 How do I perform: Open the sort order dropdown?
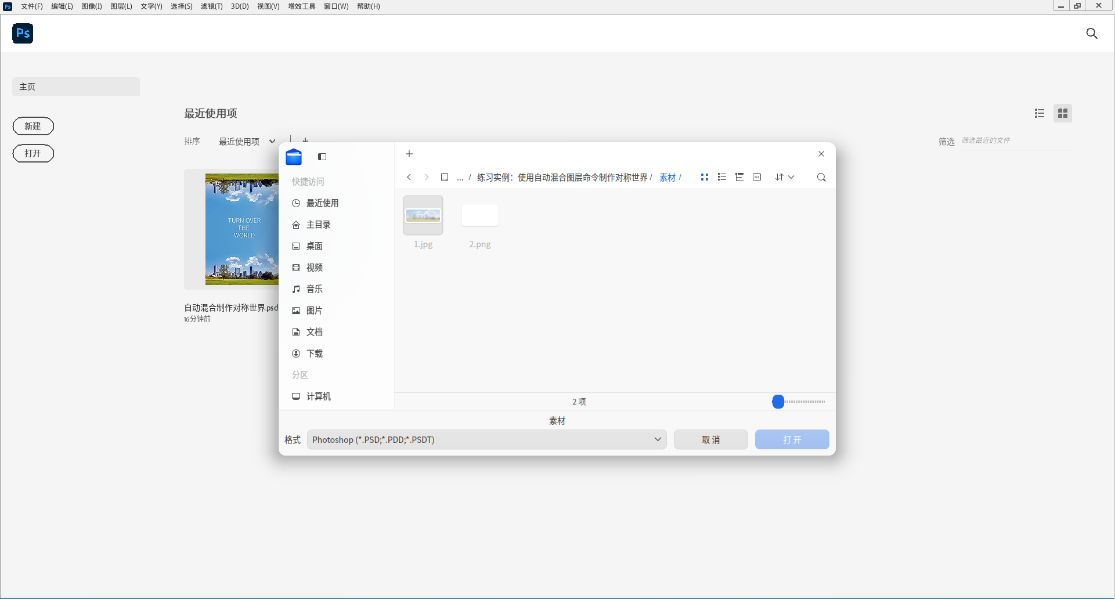click(784, 177)
